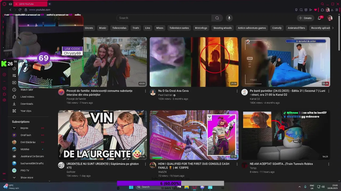The height and width of the screenshot is (191, 341).
Task: Select the Action-adventure games chip
Action: pyautogui.click(x=252, y=28)
